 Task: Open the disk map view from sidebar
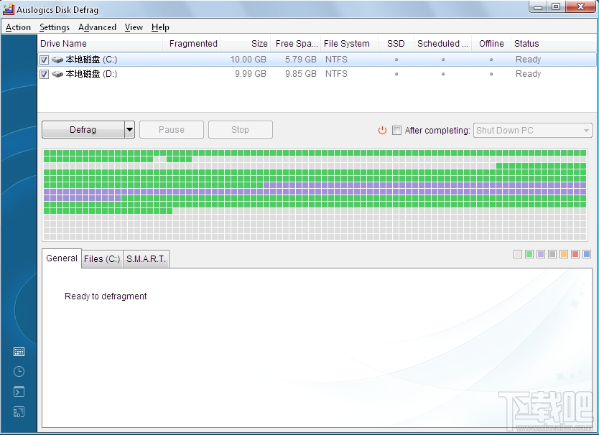pyautogui.click(x=19, y=351)
